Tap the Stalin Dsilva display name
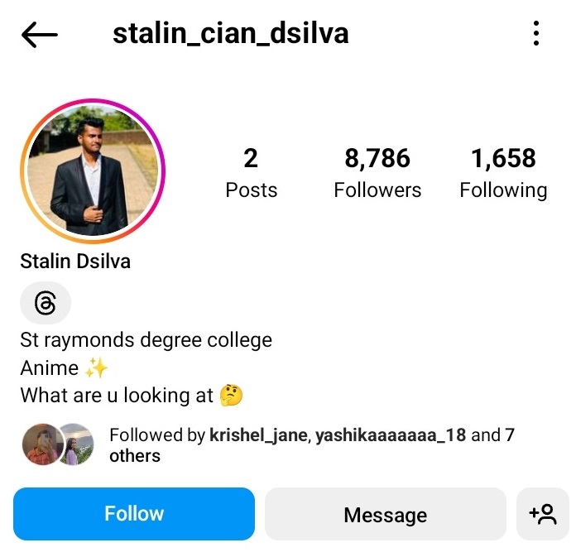Image resolution: width=576 pixels, height=557 pixels. (75, 262)
